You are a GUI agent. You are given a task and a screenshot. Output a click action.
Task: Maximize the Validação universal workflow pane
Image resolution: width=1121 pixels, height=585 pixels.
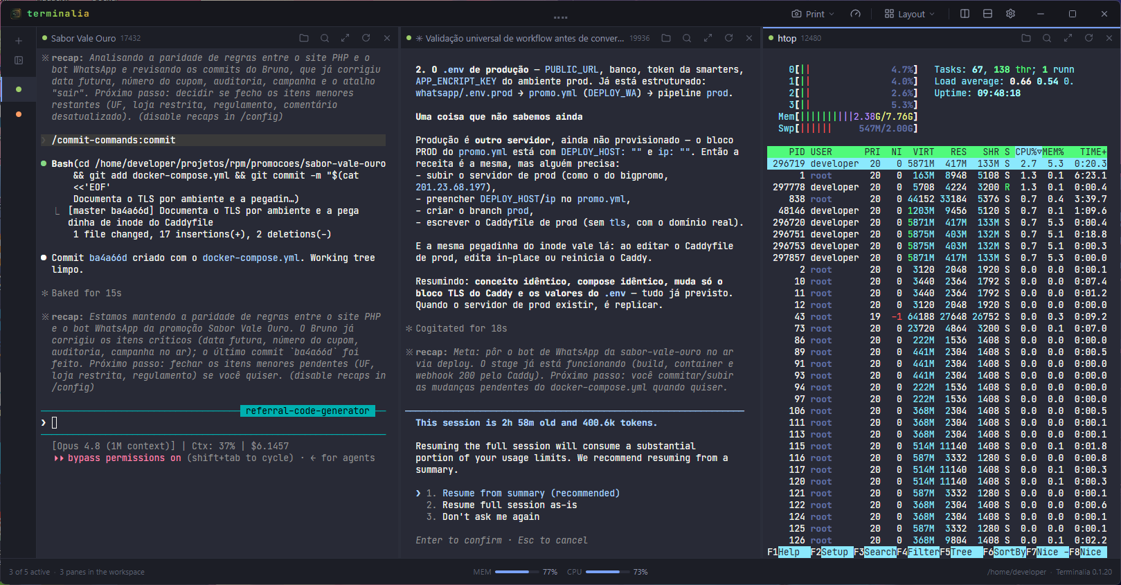(x=708, y=38)
